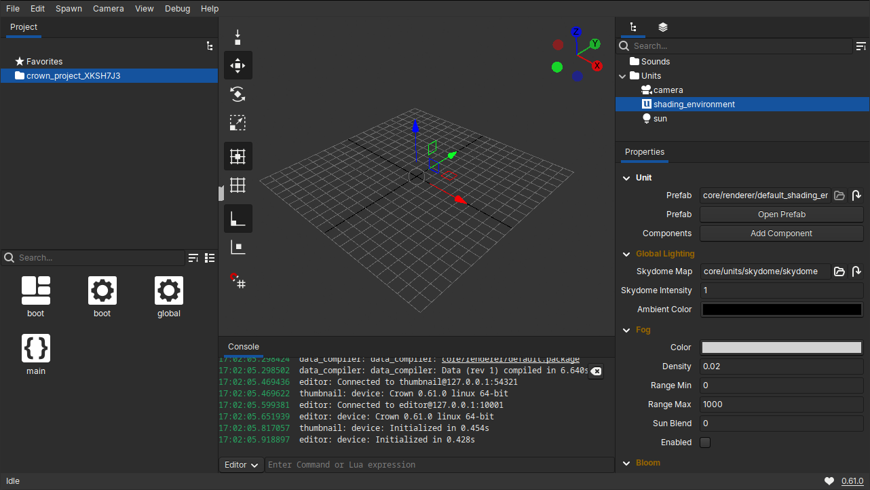
Task: Open the Fog Color swatch
Action: tap(781, 347)
